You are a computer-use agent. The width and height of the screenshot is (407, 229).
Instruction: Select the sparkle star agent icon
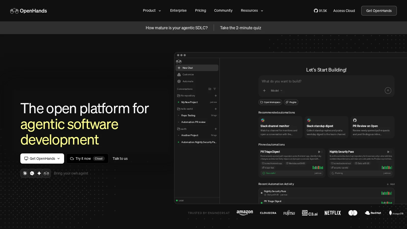coord(39,173)
